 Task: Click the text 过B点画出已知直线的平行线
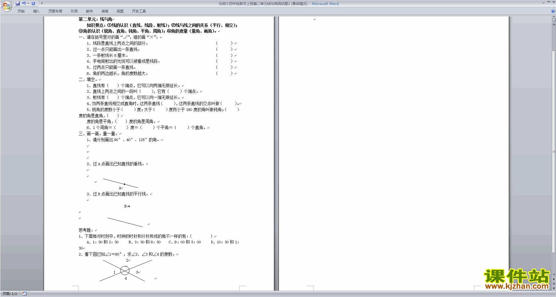pos(119,194)
